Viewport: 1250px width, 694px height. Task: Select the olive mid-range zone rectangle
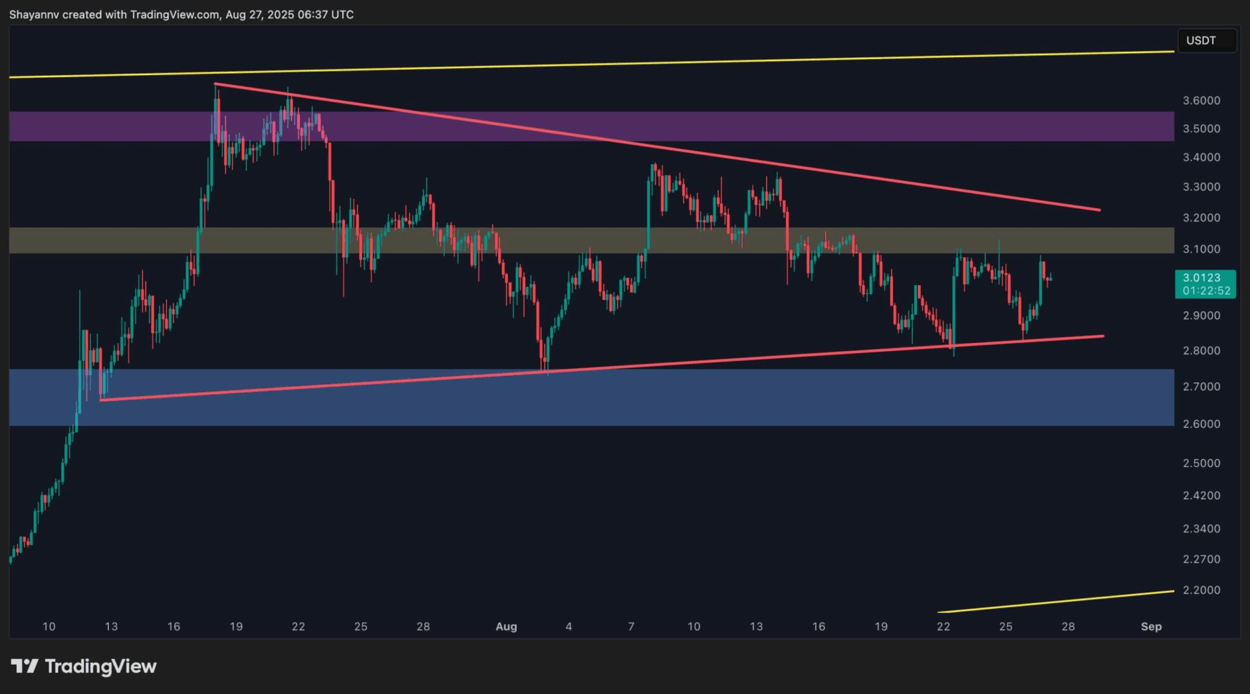point(583,240)
